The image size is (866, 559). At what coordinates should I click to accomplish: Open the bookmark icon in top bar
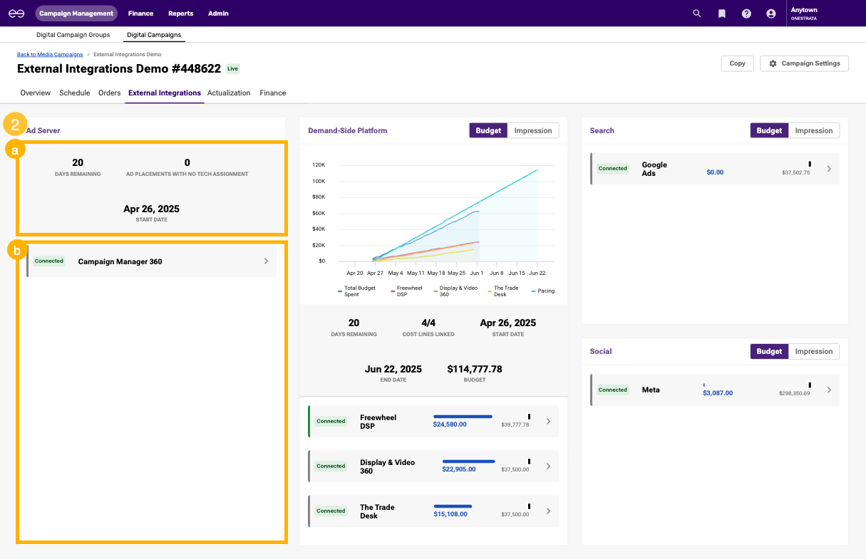coord(722,14)
